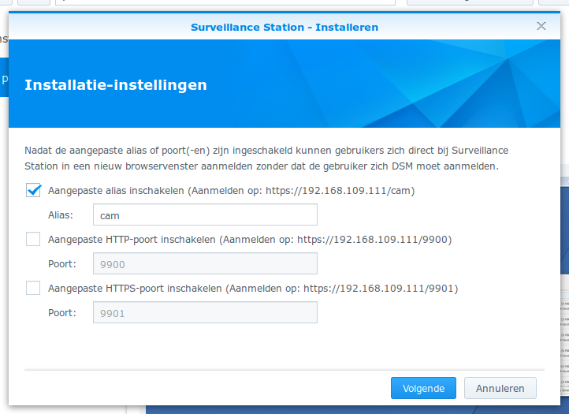This screenshot has height=414, width=569.
Task: Click the 'Alias:' field label
Action: 61,215
